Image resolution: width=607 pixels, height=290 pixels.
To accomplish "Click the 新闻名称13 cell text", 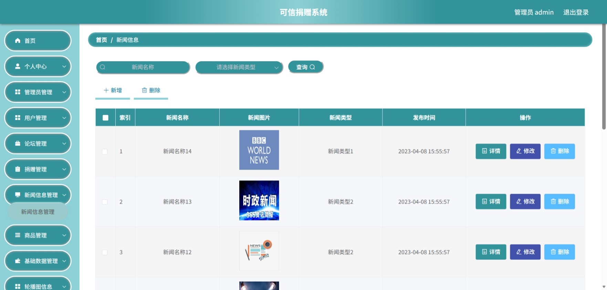I will (177, 202).
